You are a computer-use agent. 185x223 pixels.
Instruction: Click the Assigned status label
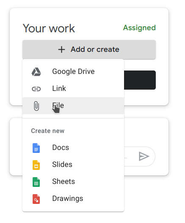tap(139, 28)
